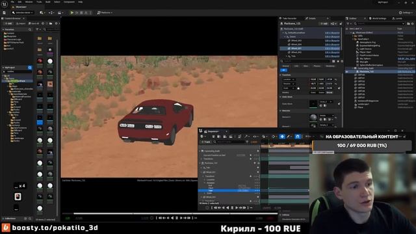The height and width of the screenshot is (234, 416).
Task: Select the highlighted Yaw track row in Sequencer
Action: tap(229, 190)
